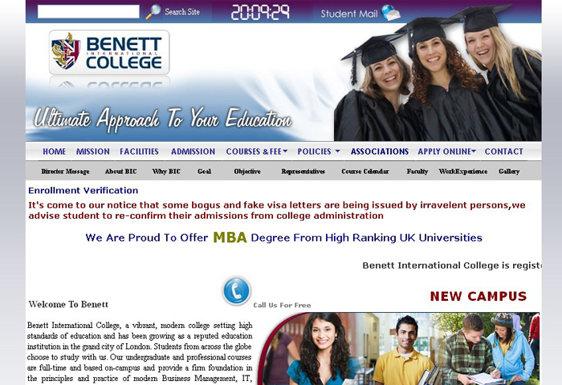Click the Benett International College logo

(109, 52)
